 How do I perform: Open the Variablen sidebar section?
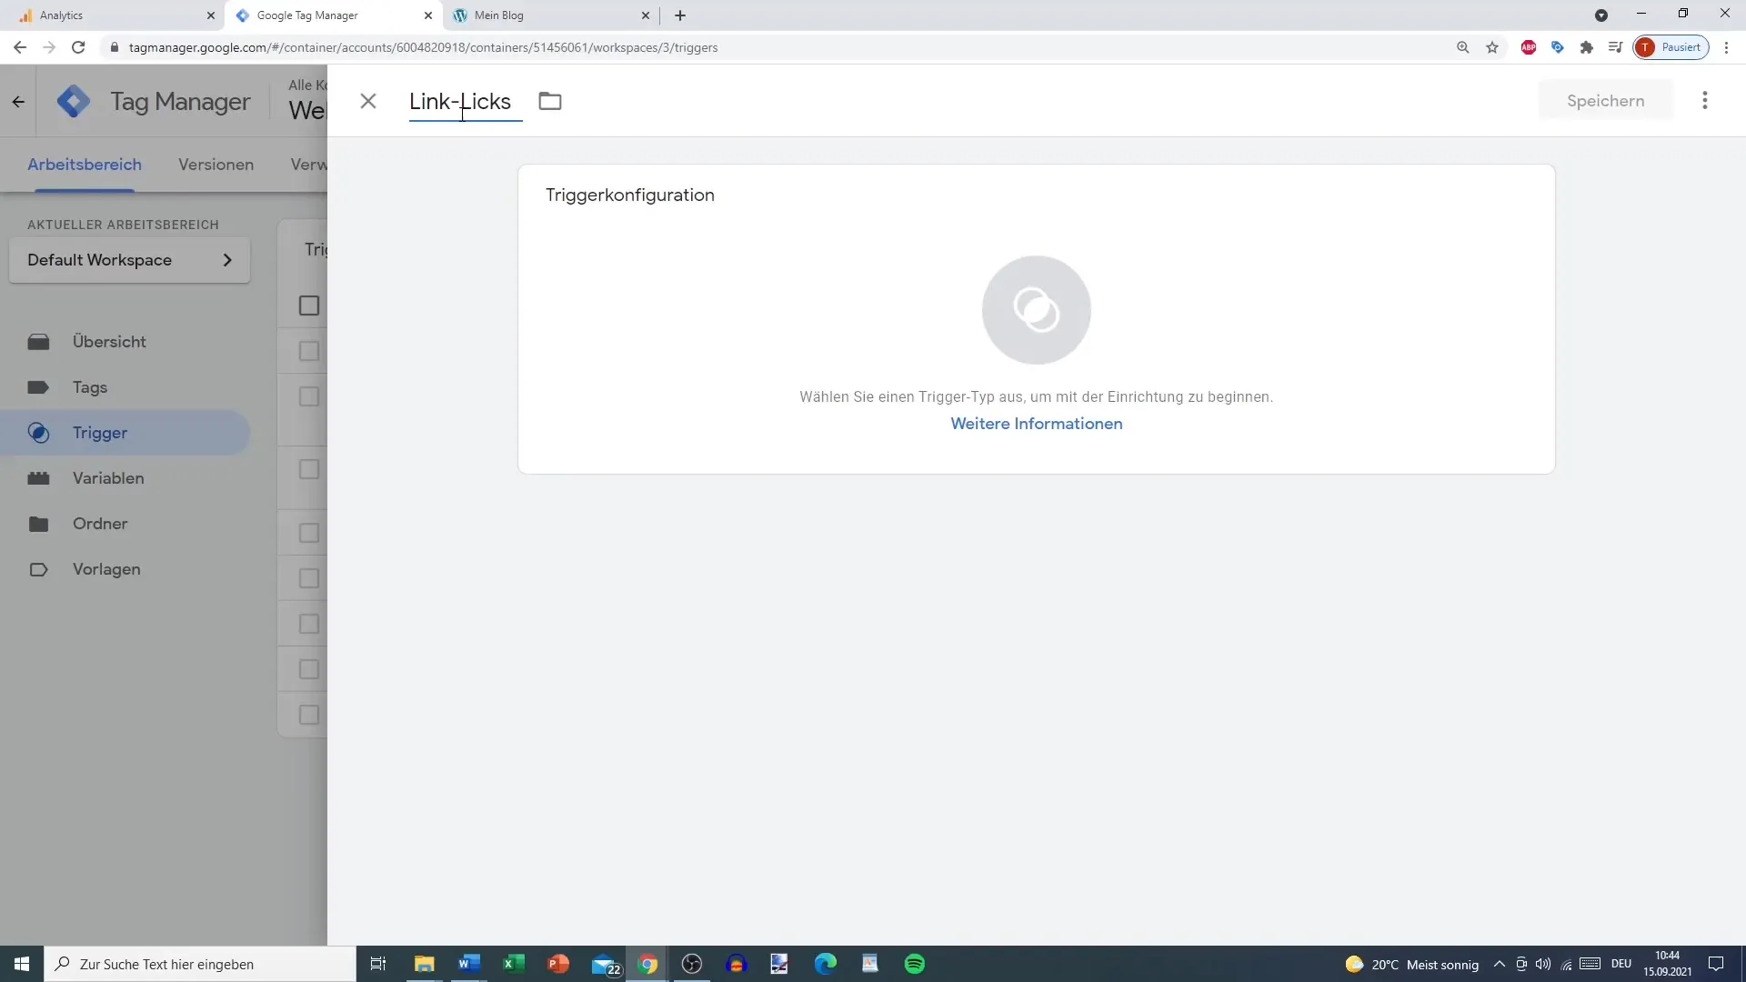click(108, 477)
